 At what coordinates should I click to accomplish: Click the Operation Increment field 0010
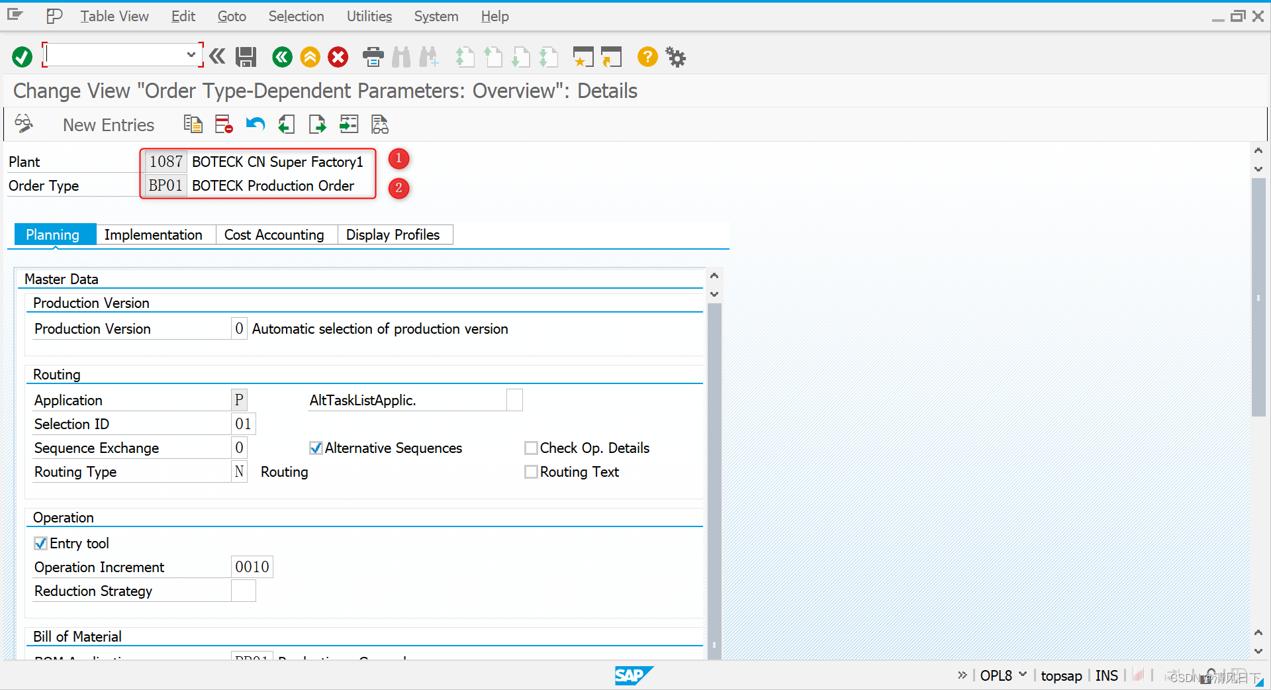252,567
